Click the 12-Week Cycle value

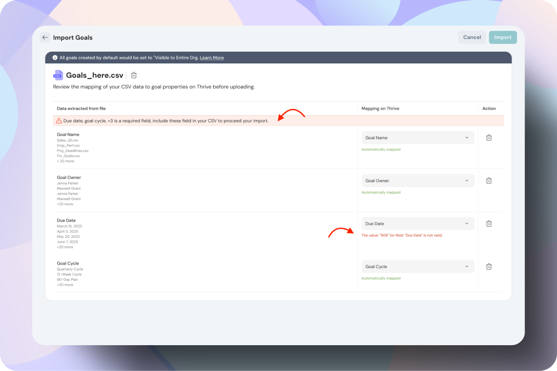[69, 274]
